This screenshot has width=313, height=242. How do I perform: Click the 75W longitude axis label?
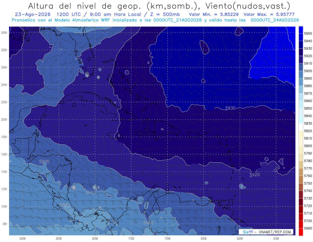point(131,239)
